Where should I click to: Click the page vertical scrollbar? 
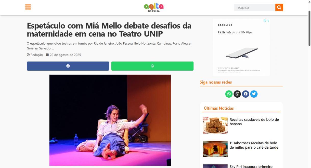tap(309, 84)
